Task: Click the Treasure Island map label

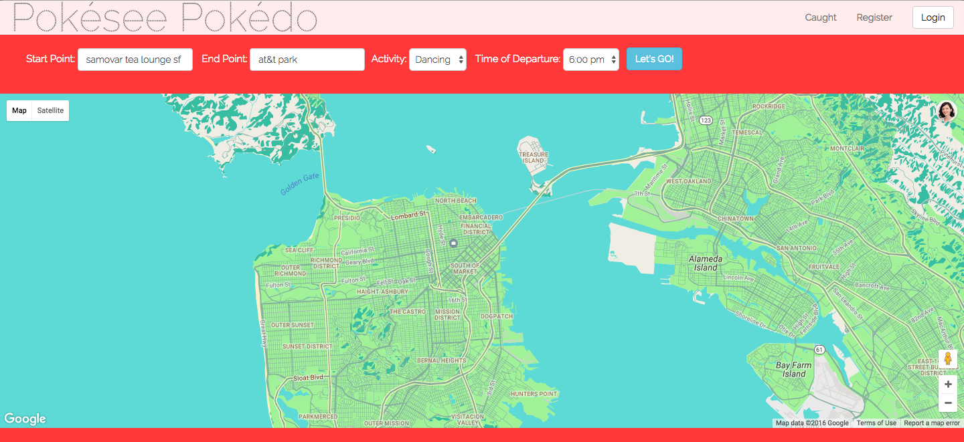Action: point(534,157)
